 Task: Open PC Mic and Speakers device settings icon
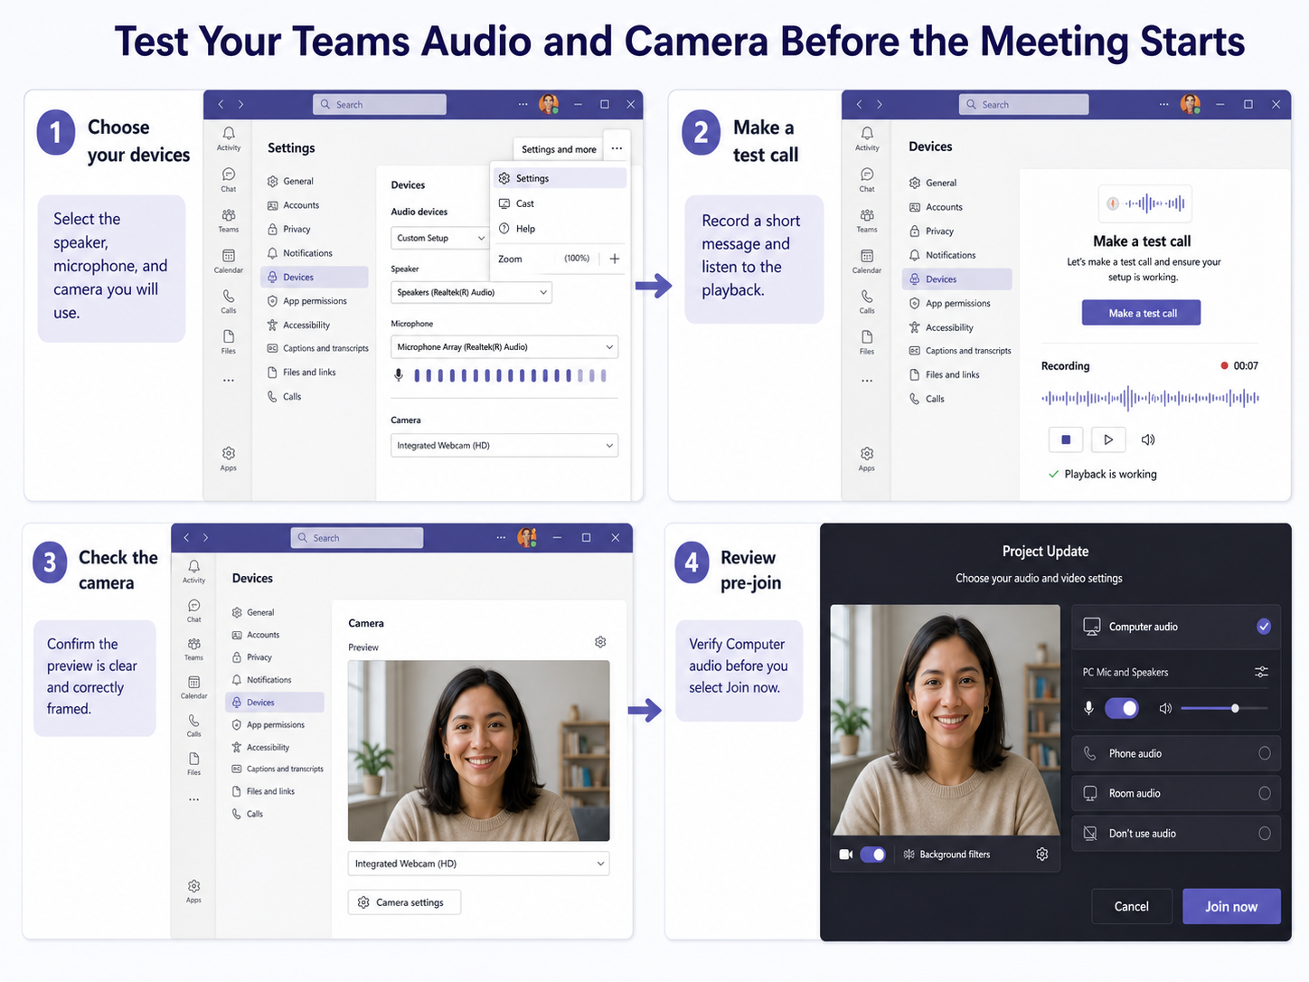pyautogui.click(x=1262, y=672)
